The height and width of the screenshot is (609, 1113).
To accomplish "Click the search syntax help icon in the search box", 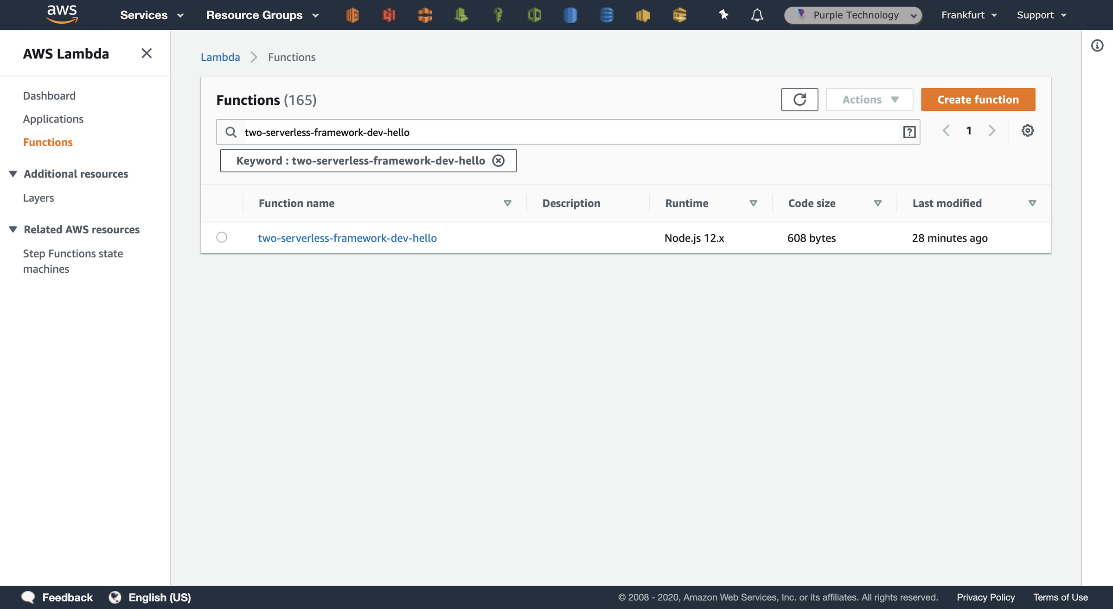I will coord(909,132).
